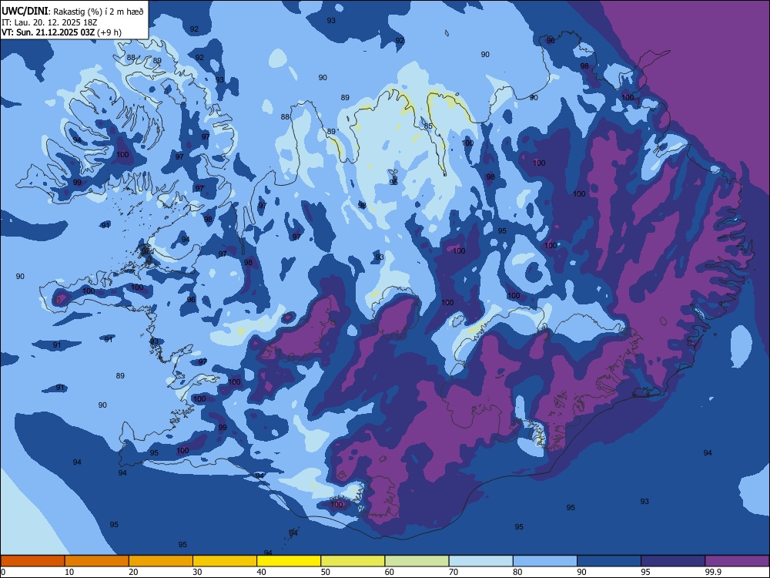Click the 20–30 amber legend swatch
The height and width of the screenshot is (578, 770).
click(x=161, y=561)
